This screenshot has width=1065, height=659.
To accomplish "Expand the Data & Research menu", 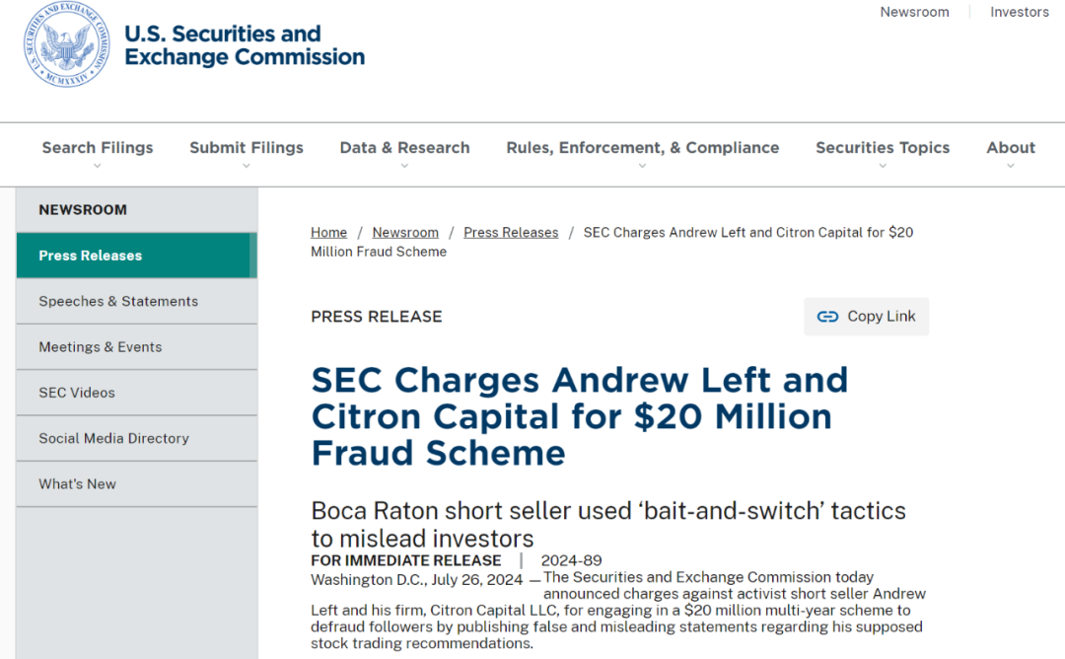I will coord(404,148).
